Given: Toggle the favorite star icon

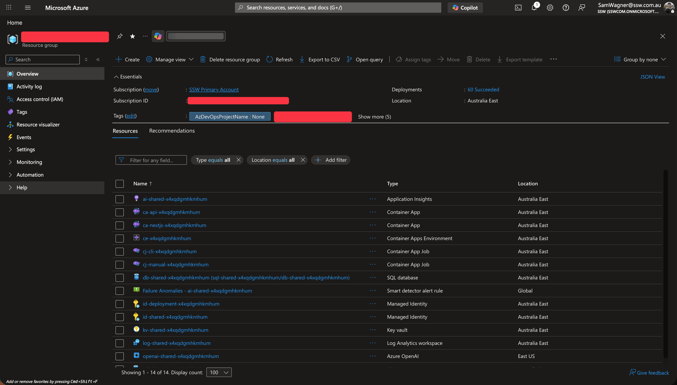Looking at the screenshot, I should (x=133, y=36).
